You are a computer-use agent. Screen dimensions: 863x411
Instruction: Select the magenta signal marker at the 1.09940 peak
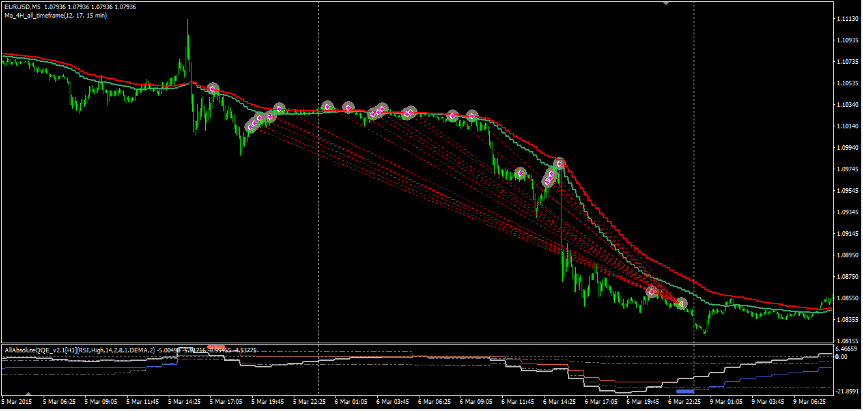coord(559,163)
